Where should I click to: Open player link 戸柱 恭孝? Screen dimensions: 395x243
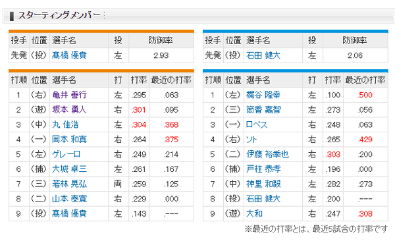click(x=263, y=169)
